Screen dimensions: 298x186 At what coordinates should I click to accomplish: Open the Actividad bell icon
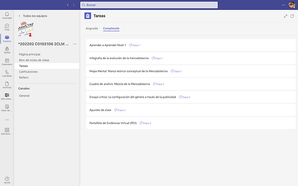pyautogui.click(x=7, y=15)
